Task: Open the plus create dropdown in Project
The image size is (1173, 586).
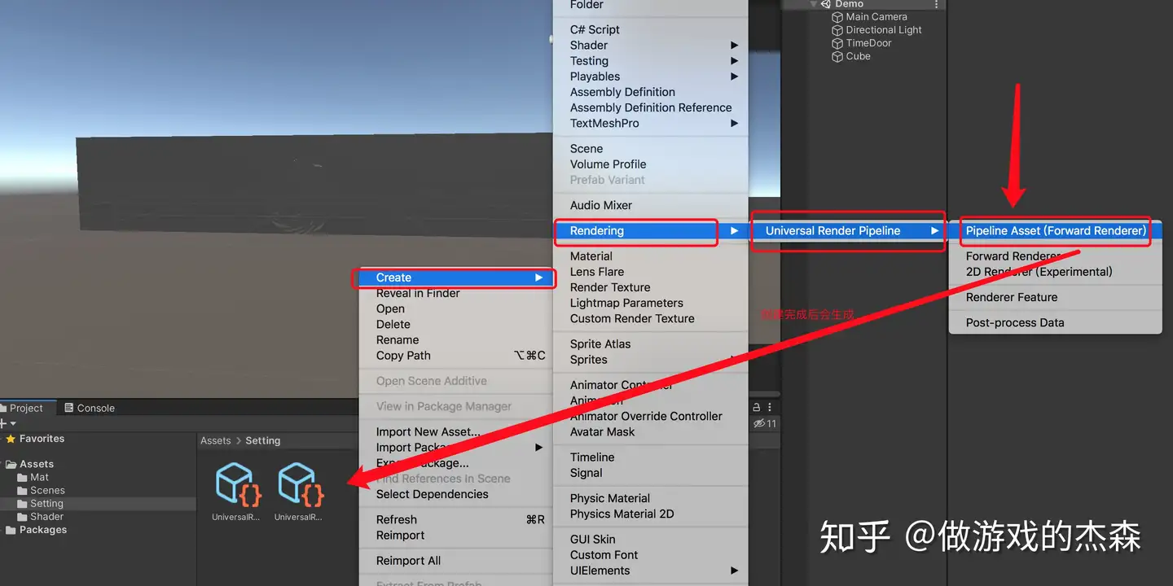Action: click(x=7, y=423)
